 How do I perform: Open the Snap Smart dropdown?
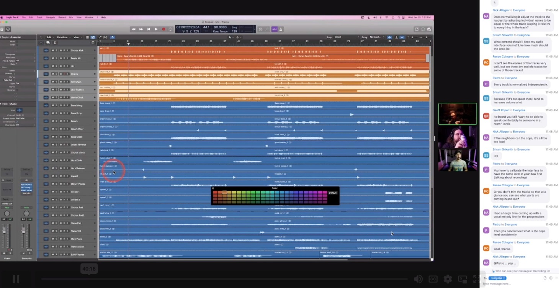pyautogui.click(x=347, y=37)
